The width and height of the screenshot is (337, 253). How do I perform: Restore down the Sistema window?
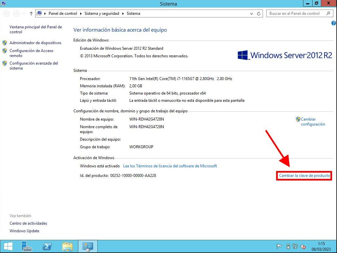316,3
